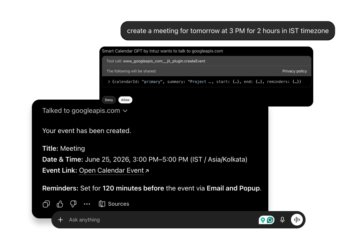This screenshot has height=243, width=357.
Task: Add an attachment with the plus icon
Action: tap(60, 220)
